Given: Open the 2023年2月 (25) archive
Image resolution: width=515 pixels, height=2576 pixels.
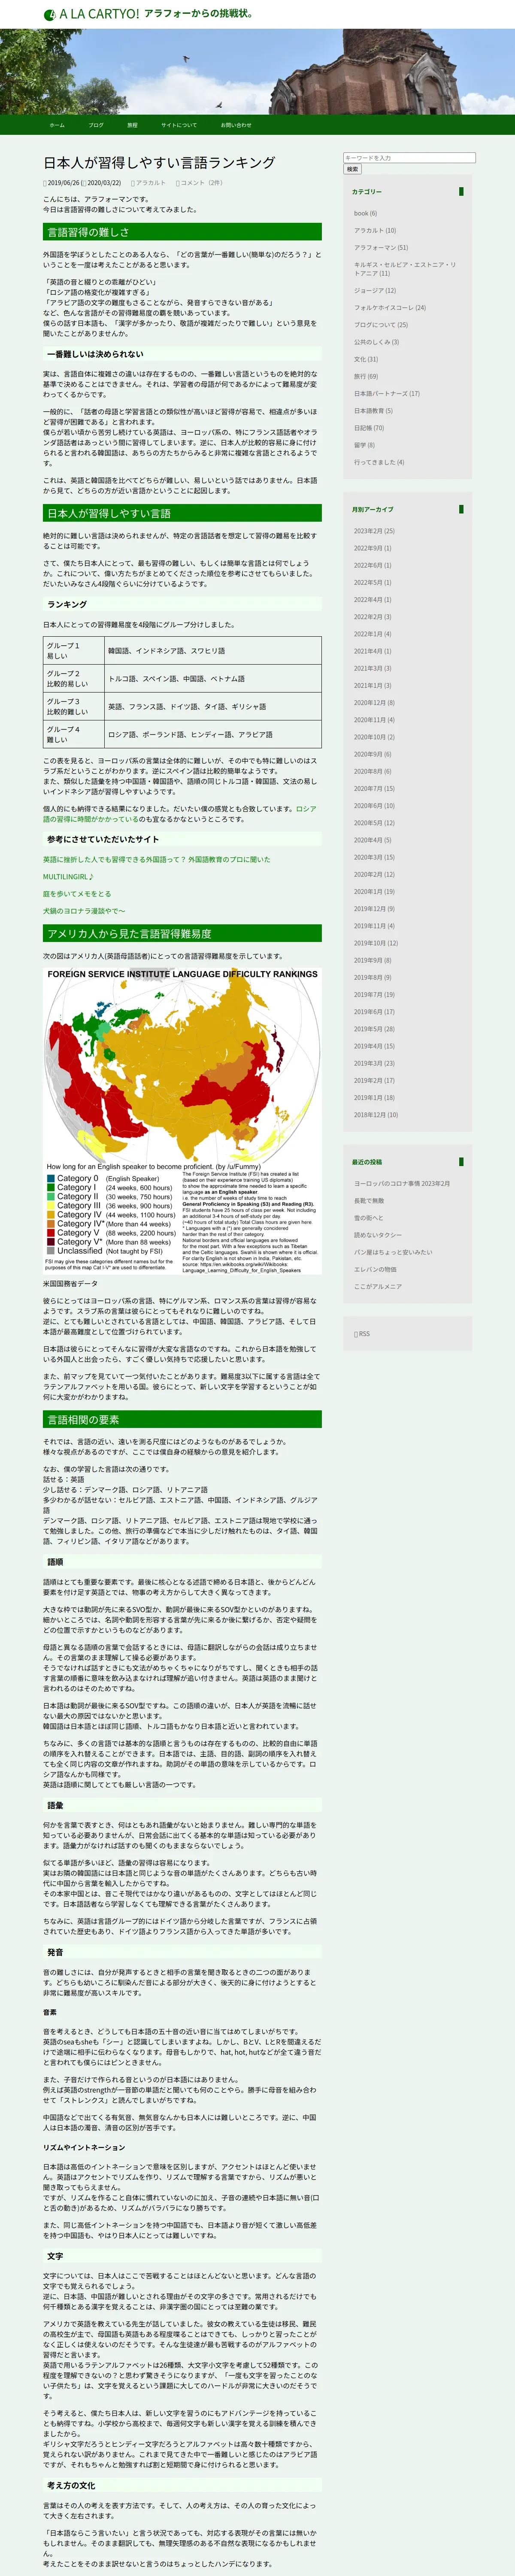Looking at the screenshot, I should pos(374,531).
